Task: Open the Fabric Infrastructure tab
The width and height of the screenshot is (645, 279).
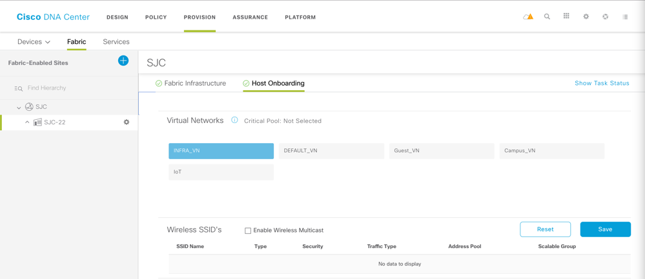Action: pyautogui.click(x=195, y=83)
